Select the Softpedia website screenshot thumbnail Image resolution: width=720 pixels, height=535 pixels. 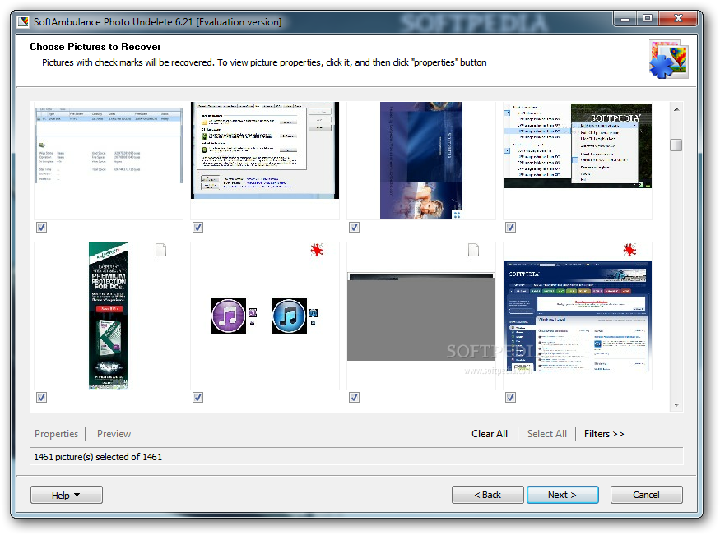578,316
